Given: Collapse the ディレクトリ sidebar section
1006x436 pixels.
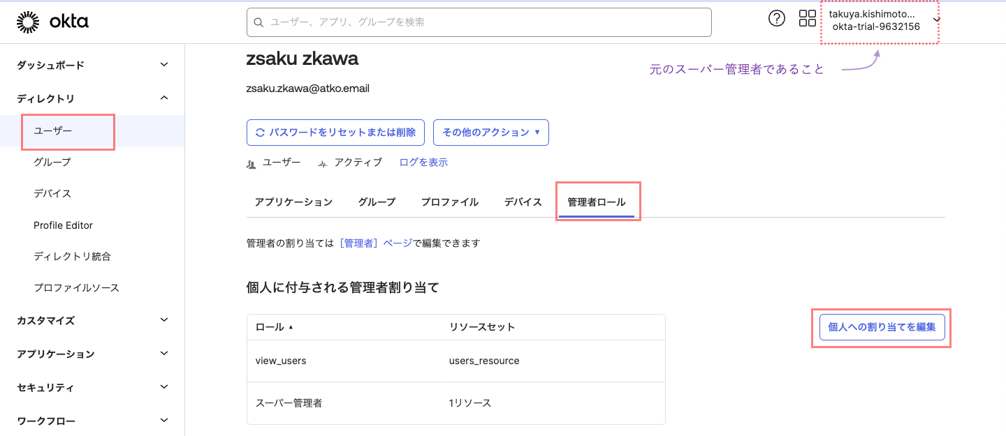Looking at the screenshot, I should [163, 98].
